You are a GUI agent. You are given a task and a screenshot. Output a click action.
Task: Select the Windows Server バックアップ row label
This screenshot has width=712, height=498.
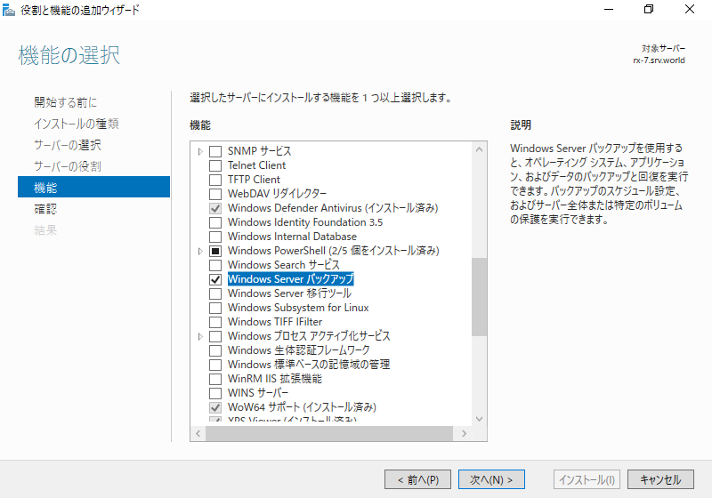(x=291, y=279)
